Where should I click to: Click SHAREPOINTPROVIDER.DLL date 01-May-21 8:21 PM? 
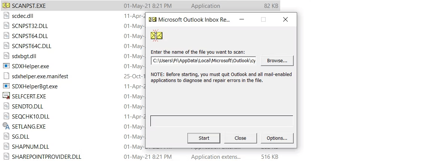[x=148, y=157]
